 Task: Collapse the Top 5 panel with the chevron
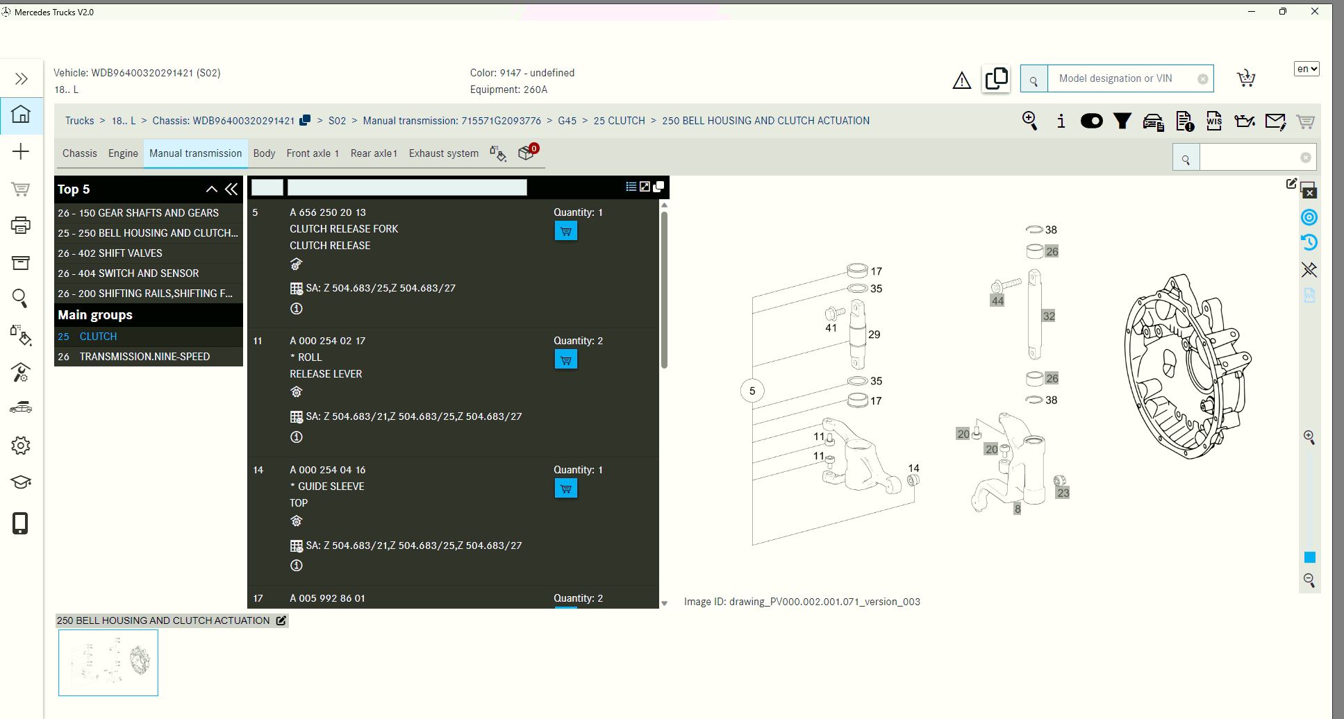(211, 188)
